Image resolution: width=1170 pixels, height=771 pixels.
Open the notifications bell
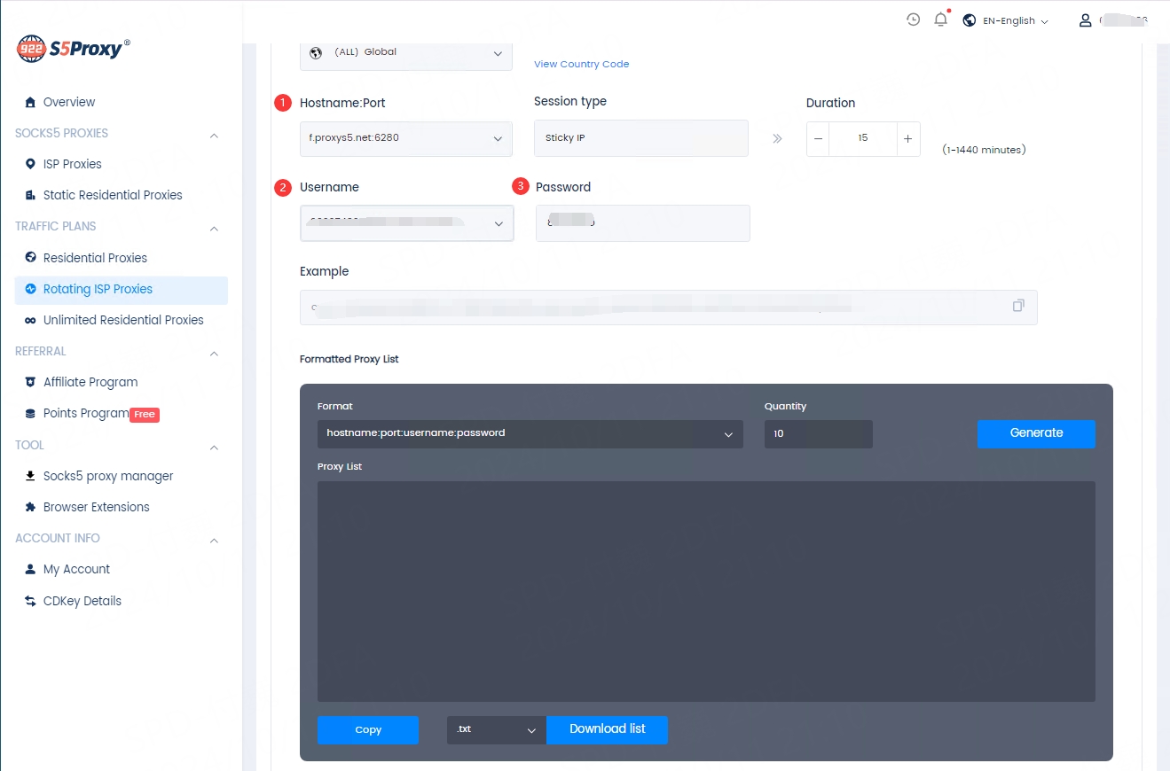pyautogui.click(x=941, y=19)
